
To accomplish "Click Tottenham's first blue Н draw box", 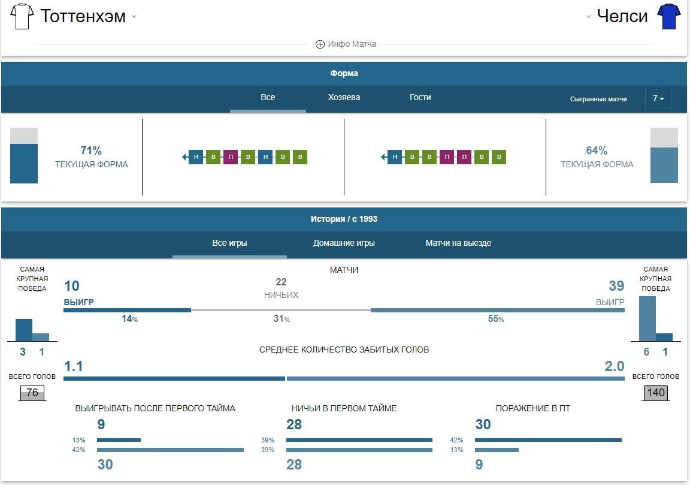I will click(196, 157).
